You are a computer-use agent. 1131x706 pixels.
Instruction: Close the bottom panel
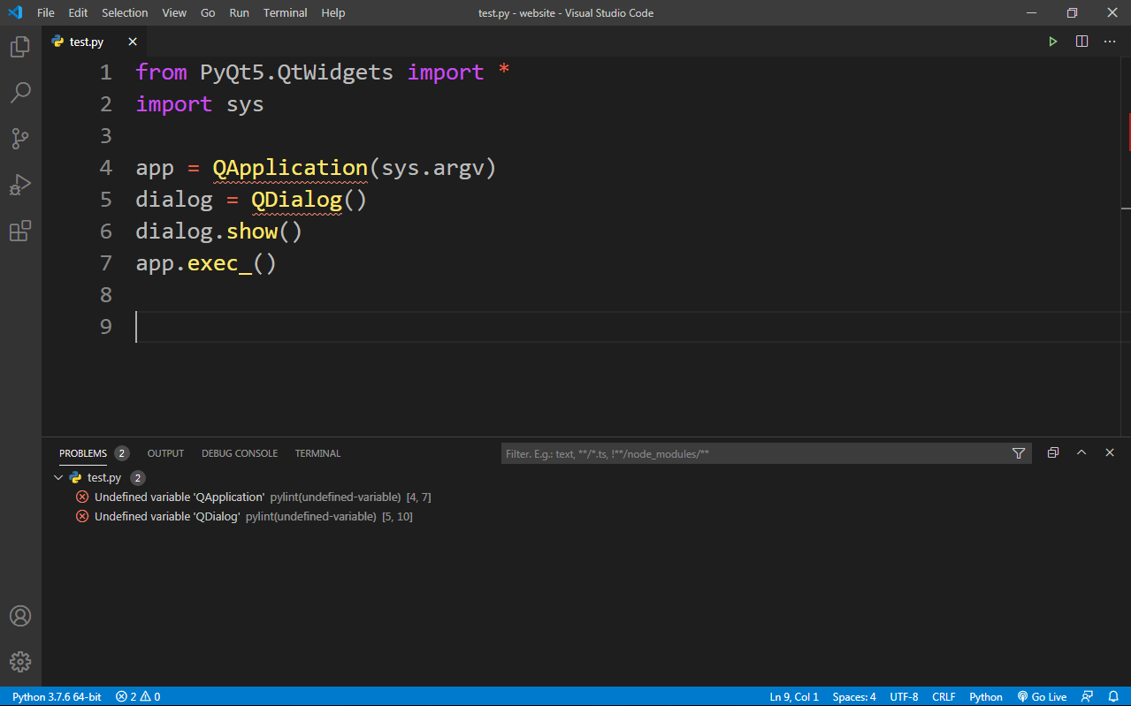(1110, 452)
